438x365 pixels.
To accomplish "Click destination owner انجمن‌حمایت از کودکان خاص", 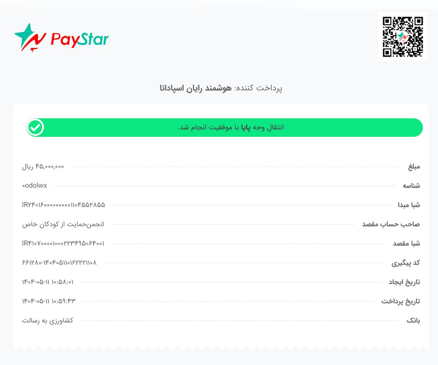I will coord(63,224).
